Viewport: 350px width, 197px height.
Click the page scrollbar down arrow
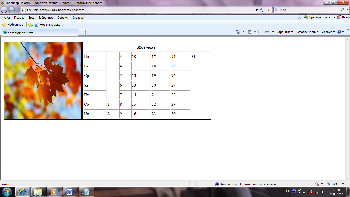pyautogui.click(x=348, y=179)
